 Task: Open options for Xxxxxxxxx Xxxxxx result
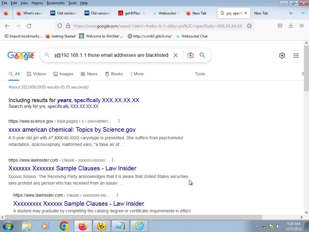pos(117,195)
